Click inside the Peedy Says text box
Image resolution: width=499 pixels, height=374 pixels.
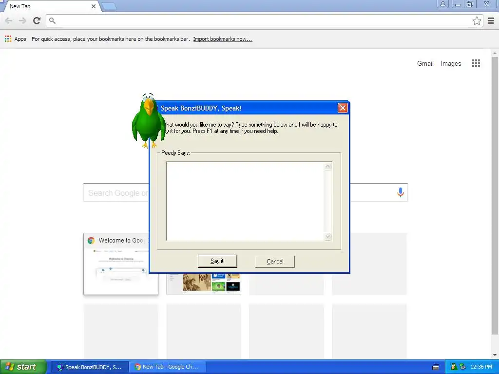245,201
